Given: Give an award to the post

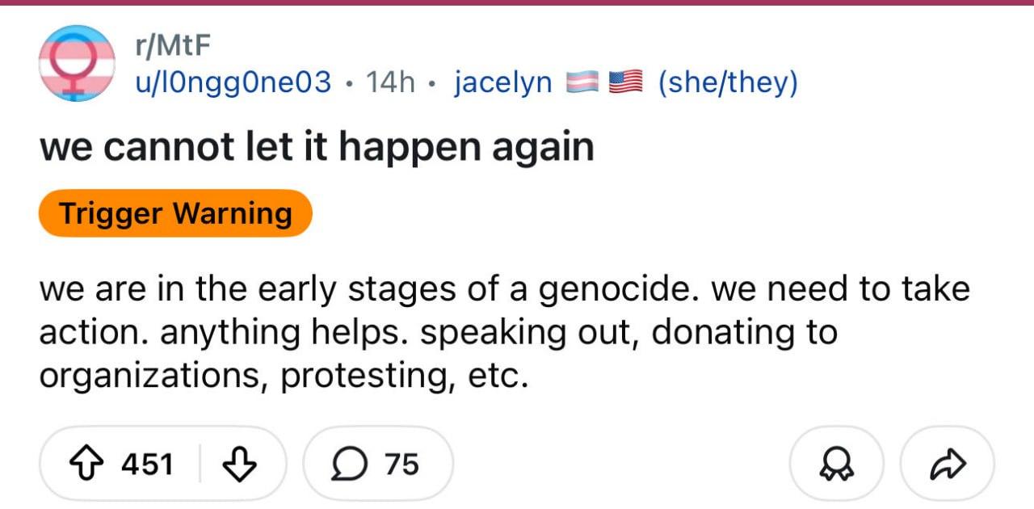Looking at the screenshot, I should pos(836,464).
